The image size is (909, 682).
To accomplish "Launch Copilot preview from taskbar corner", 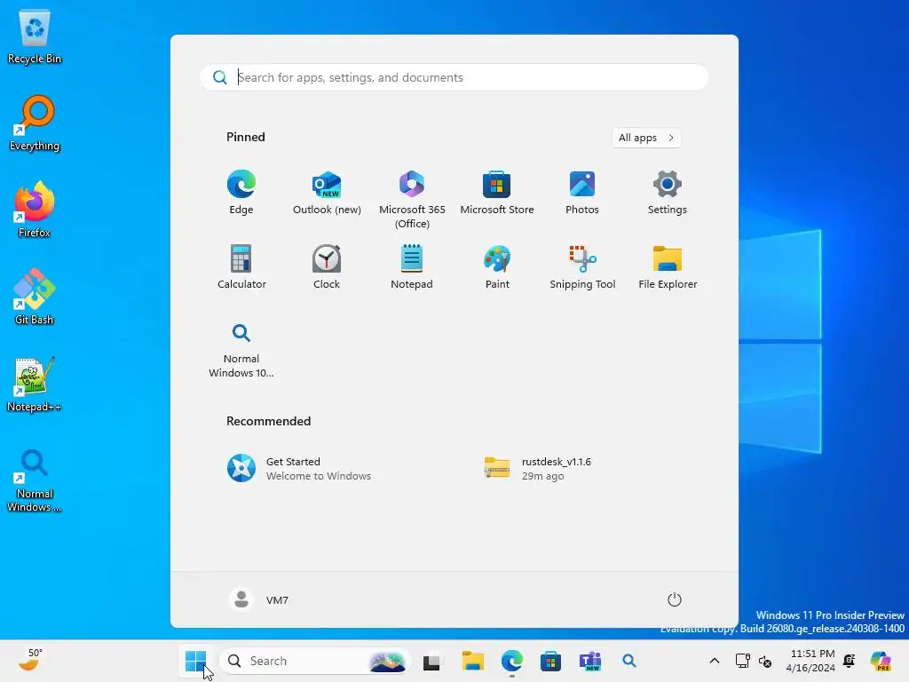I will [x=881, y=661].
